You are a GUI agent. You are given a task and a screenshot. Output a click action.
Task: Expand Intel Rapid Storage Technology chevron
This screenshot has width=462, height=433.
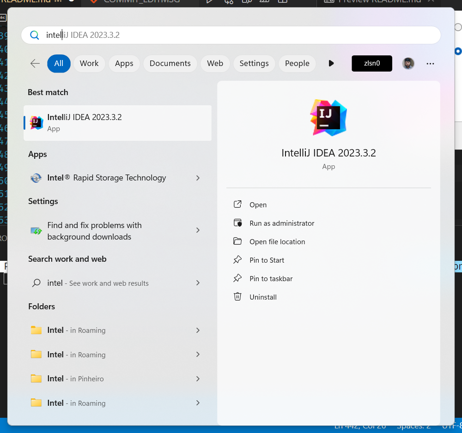tap(198, 178)
